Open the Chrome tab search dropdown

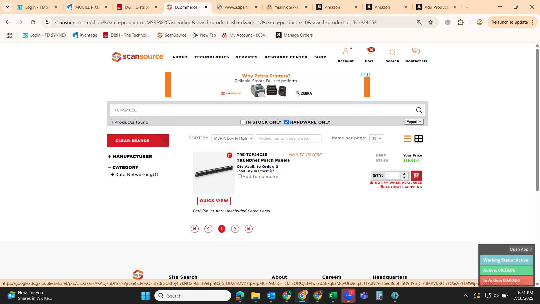click(7, 7)
